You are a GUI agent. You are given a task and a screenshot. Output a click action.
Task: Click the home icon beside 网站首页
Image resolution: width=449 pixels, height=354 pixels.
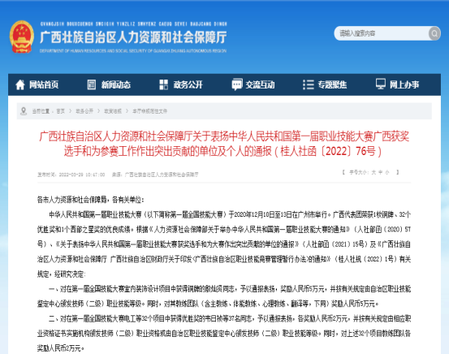coord(20,84)
